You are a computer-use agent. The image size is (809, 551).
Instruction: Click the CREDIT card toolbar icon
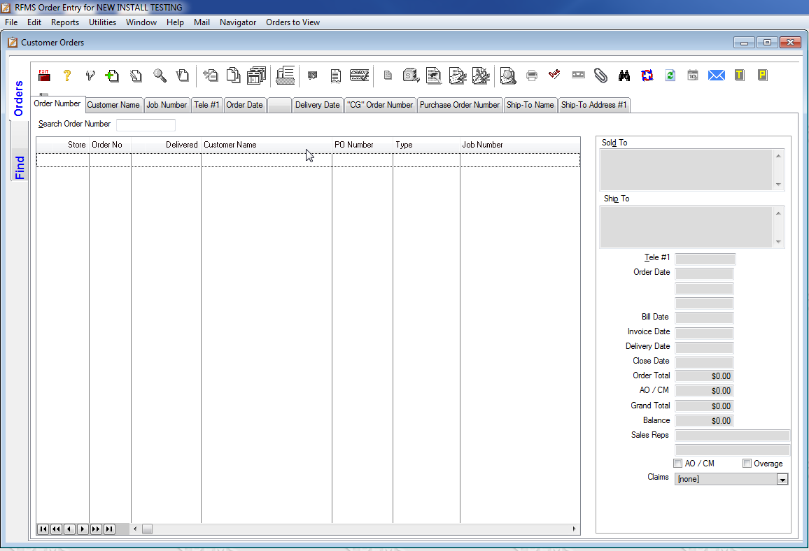358,75
